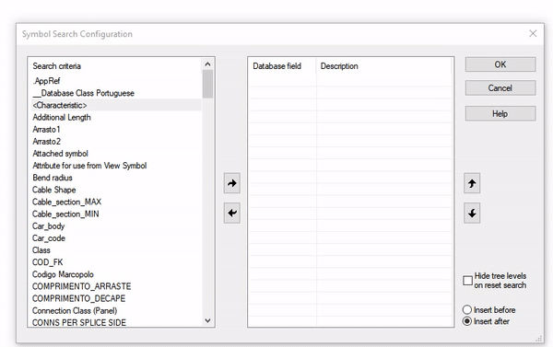Select Cable_section_MIN entry
Viewport: 553px width, 347px height.
[116, 214]
